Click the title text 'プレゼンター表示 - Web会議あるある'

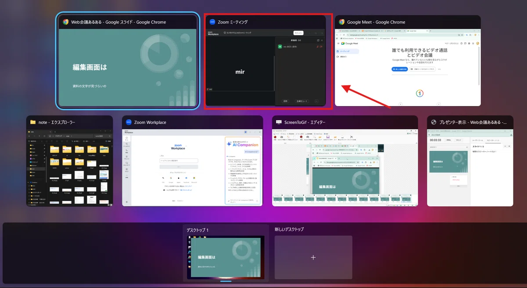pos(473,122)
